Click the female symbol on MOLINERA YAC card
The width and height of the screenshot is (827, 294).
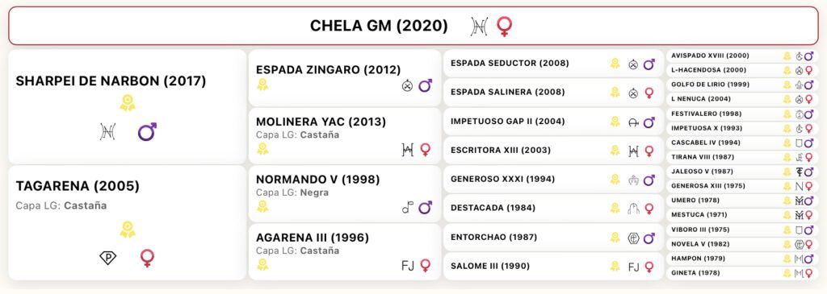coord(425,150)
